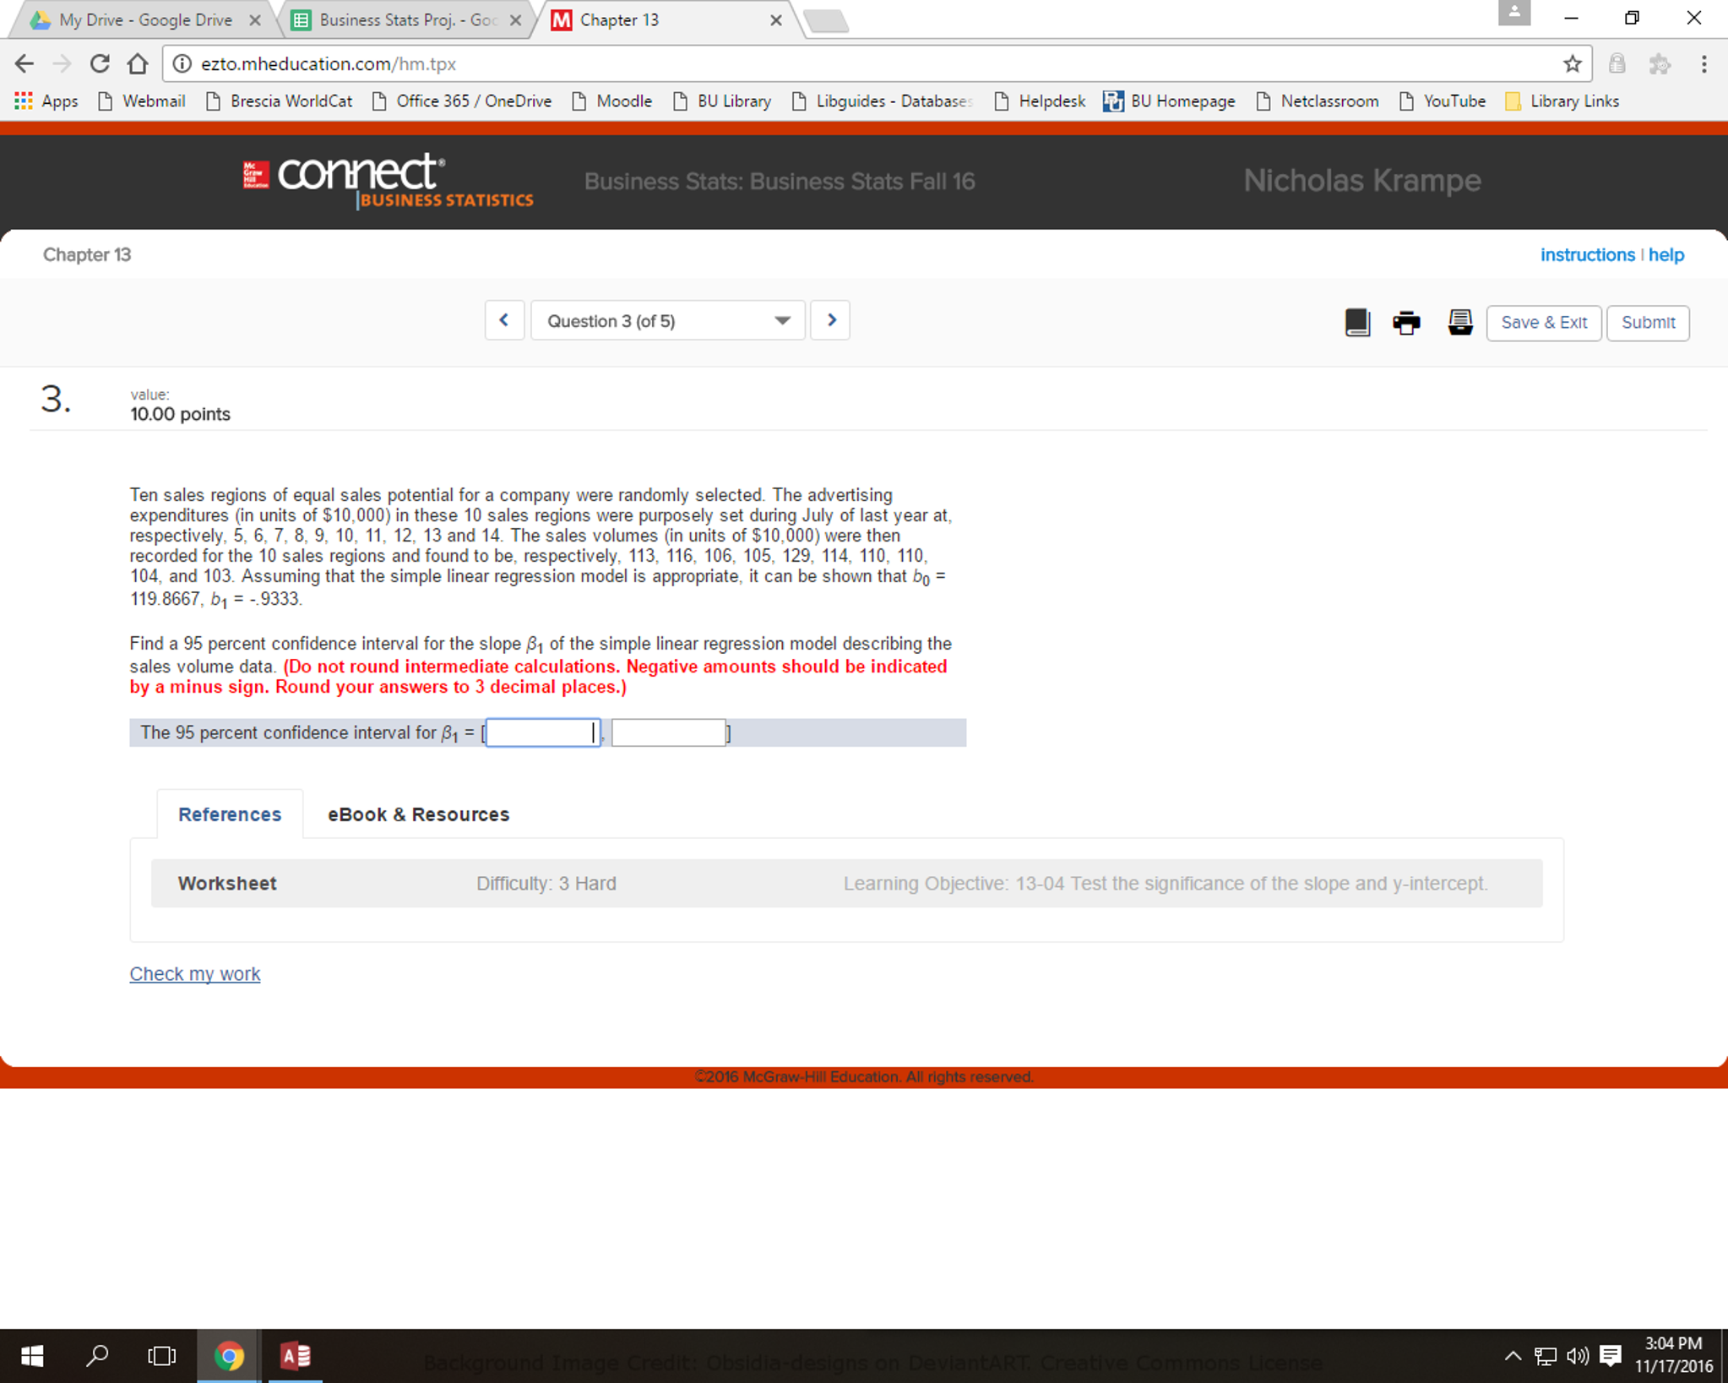The image size is (1728, 1383).
Task: Click the upper bound confidence interval field
Action: click(668, 732)
